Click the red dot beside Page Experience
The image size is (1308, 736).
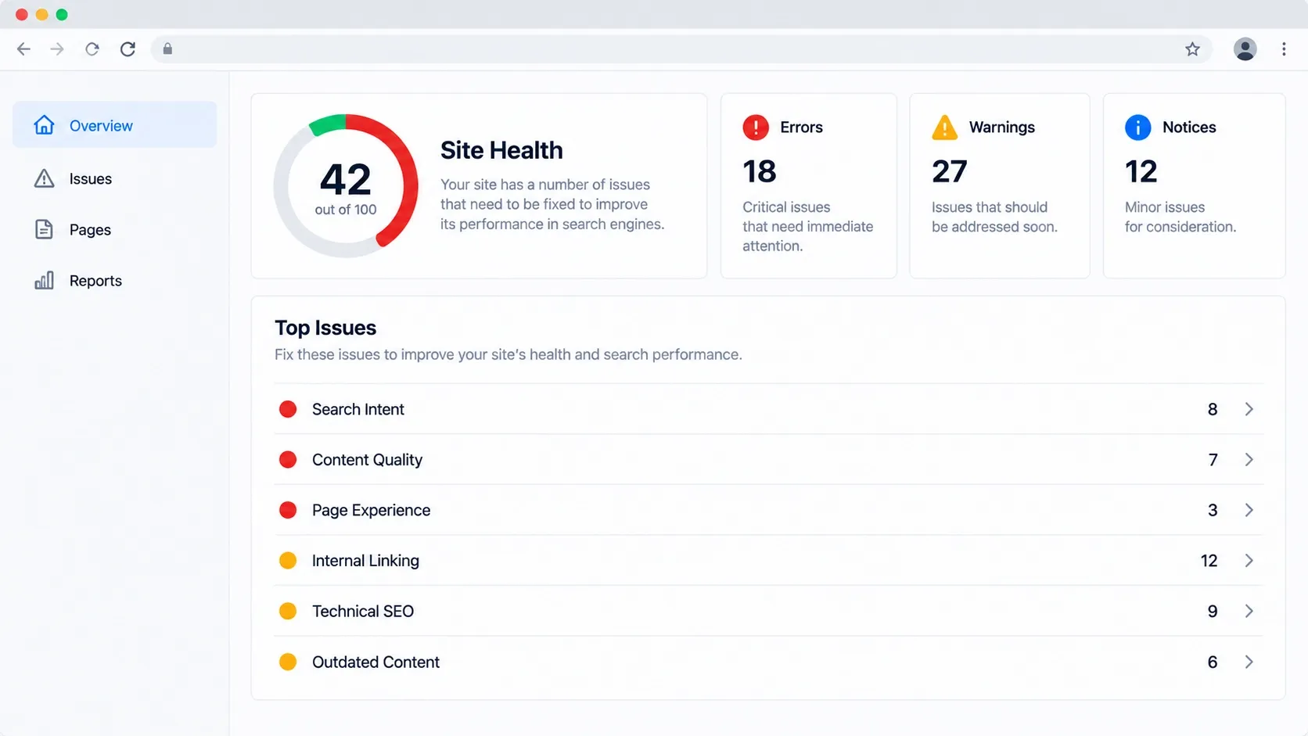pos(288,510)
